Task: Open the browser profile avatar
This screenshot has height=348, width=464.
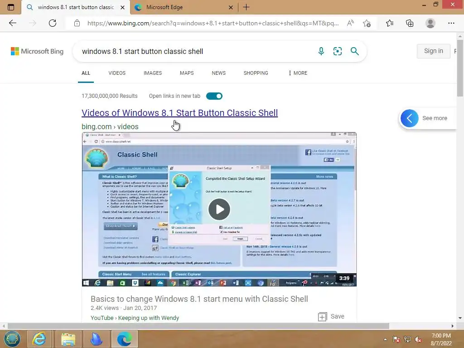Action: pyautogui.click(x=430, y=23)
